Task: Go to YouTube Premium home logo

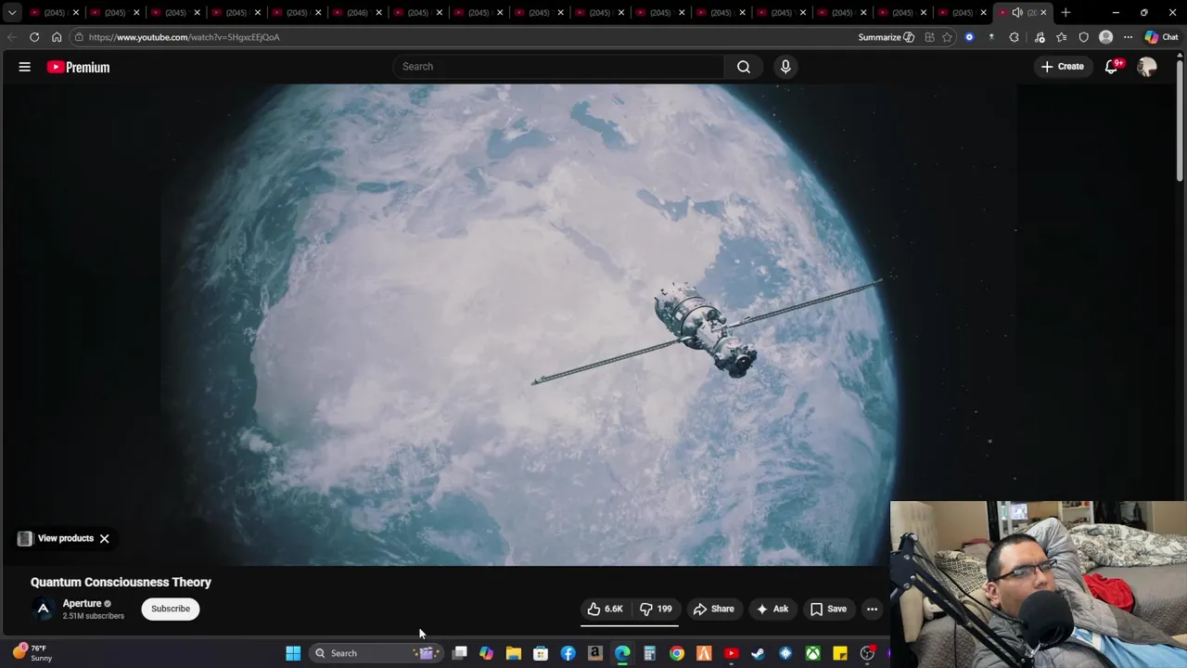Action: point(79,67)
